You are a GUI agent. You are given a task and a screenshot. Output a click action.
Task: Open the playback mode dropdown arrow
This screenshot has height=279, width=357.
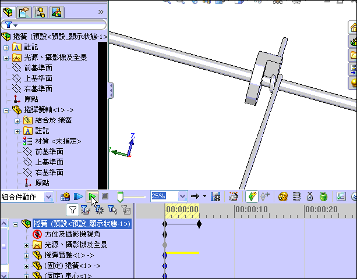pos(204,196)
